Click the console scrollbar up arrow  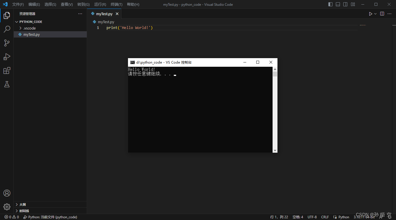tap(275, 69)
